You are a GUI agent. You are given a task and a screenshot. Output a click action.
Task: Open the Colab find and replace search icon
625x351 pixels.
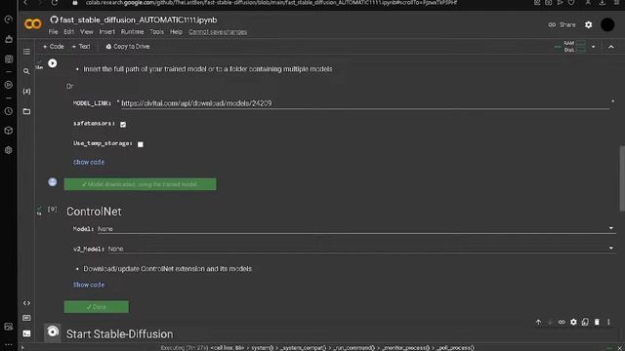[x=26, y=71]
